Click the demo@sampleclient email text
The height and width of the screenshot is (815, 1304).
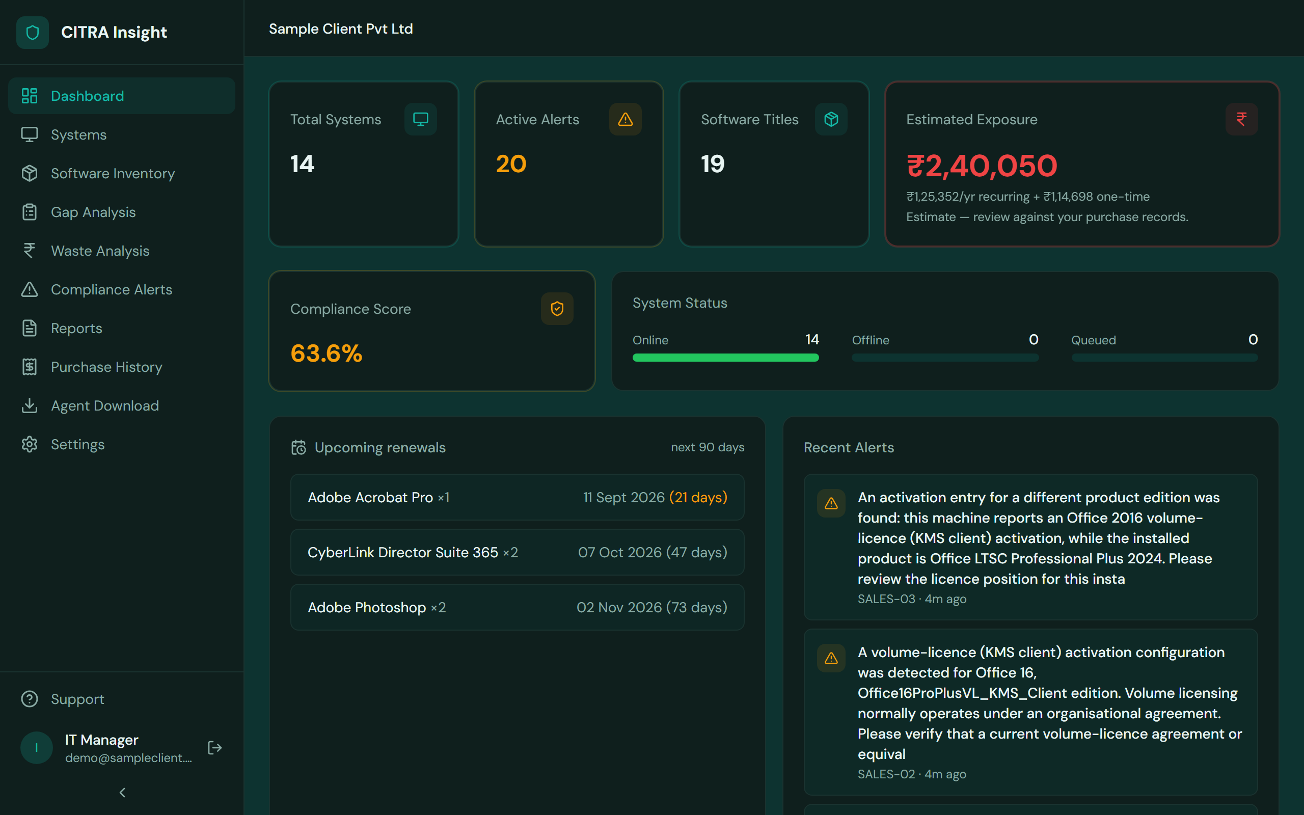point(128,757)
